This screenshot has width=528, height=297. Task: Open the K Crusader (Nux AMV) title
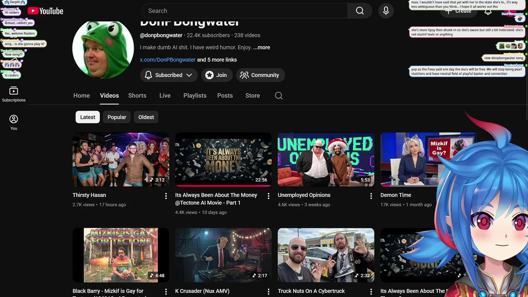[202, 291]
